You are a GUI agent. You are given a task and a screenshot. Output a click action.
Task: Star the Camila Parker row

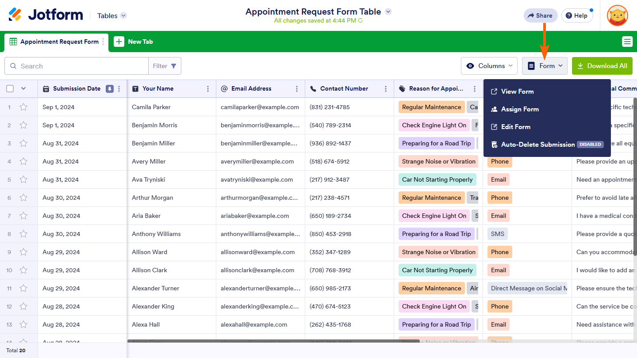click(23, 107)
